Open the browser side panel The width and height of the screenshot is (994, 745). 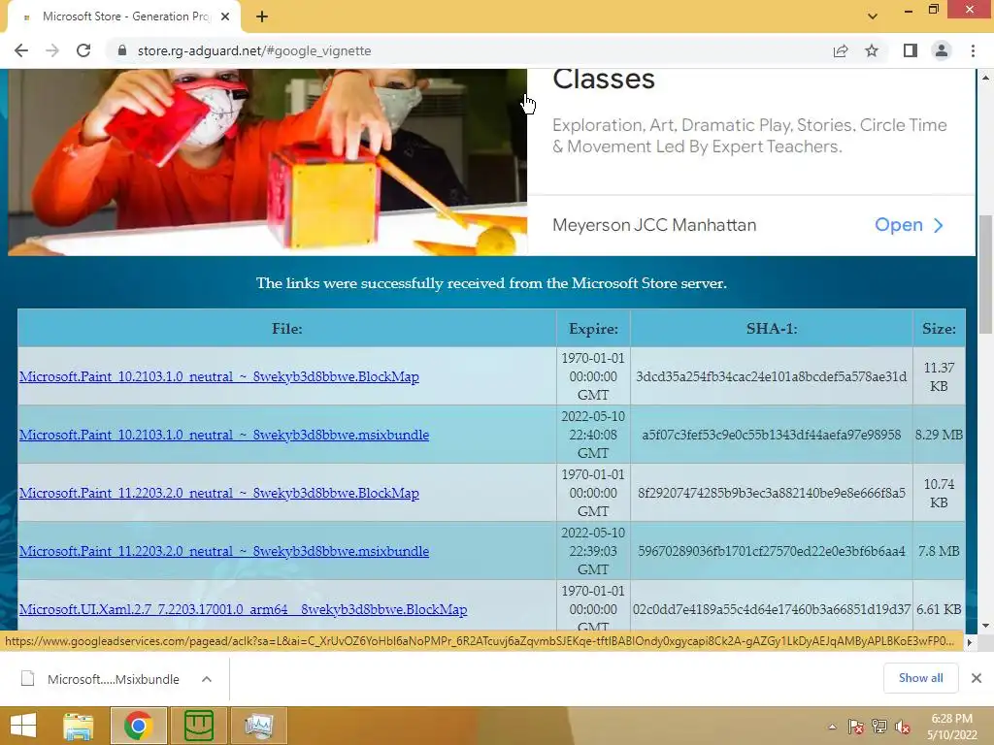click(x=911, y=50)
